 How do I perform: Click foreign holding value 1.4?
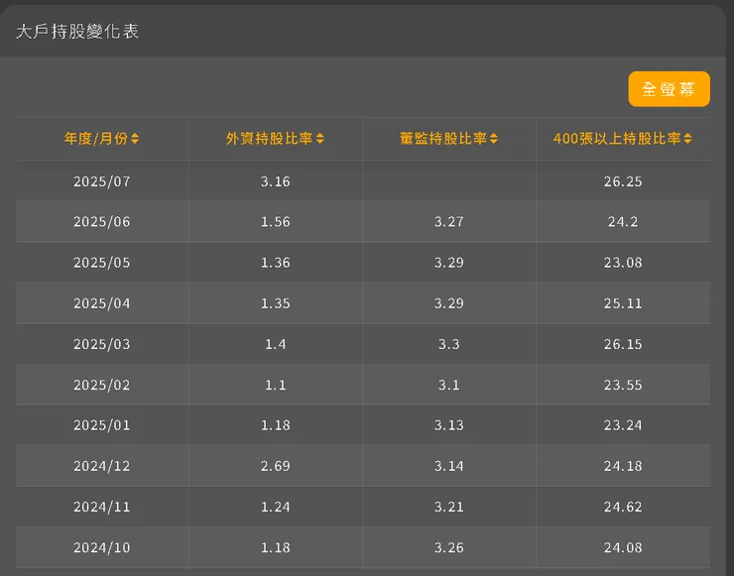pos(276,344)
